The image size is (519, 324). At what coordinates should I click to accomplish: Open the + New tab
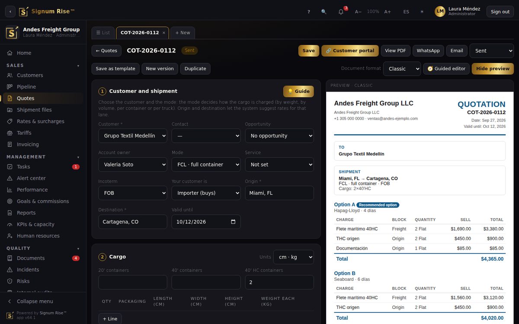click(183, 33)
